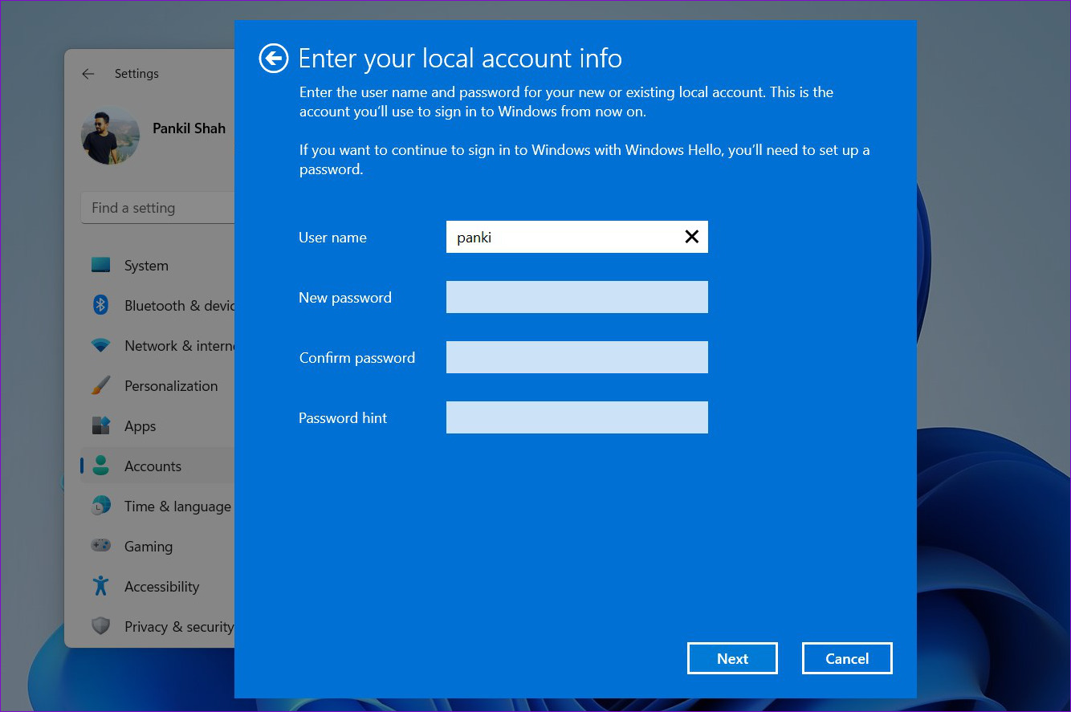Open Bluetooth & devices in Settings
Screen dimensions: 1071x712
tap(179, 306)
